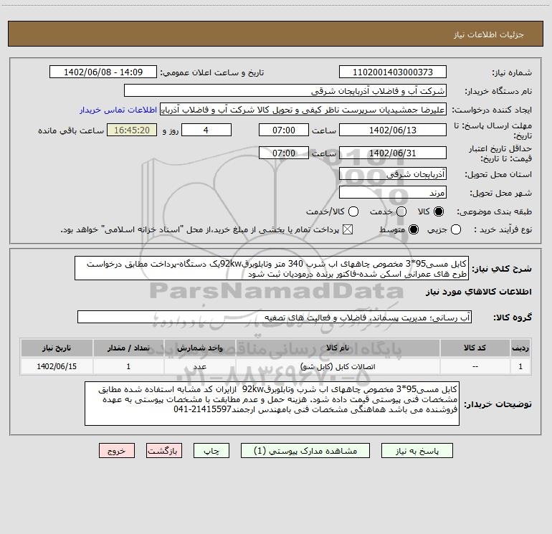This screenshot has width=552, height=534.
Task: Click the buyer organization name field
Action: point(285,91)
